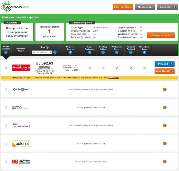Click the Voluntary Excess £250 value
The image size is (179, 171).
[95, 31]
